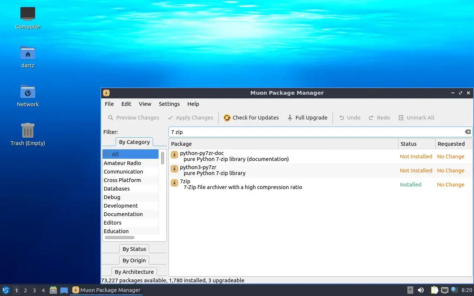Open the update notifier tray icon
The height and width of the screenshot is (296, 474).
click(x=454, y=290)
